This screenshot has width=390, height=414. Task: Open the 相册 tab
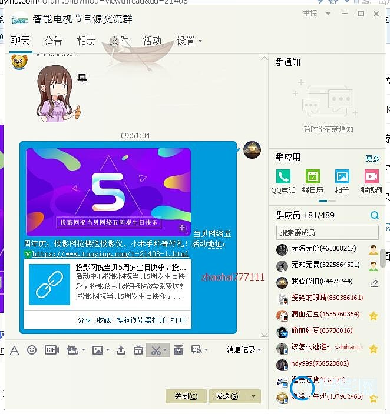(x=86, y=41)
